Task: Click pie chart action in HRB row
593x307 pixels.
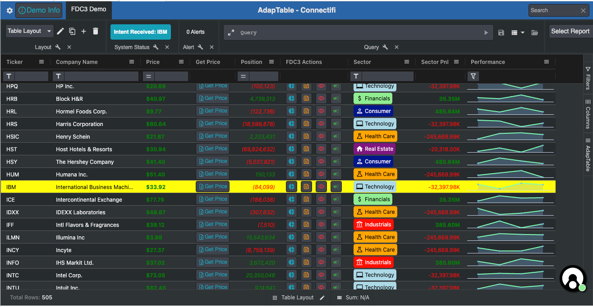Action: point(291,98)
